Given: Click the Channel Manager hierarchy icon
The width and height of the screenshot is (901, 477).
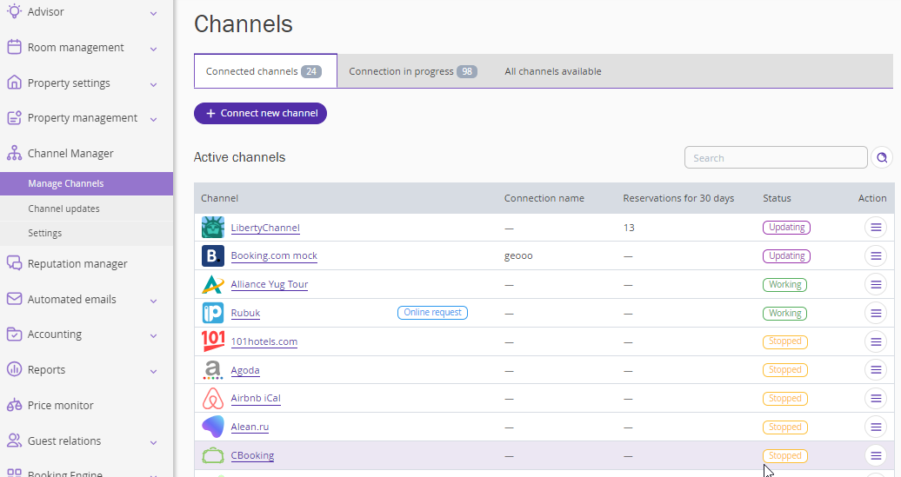Looking at the screenshot, I should (15, 153).
